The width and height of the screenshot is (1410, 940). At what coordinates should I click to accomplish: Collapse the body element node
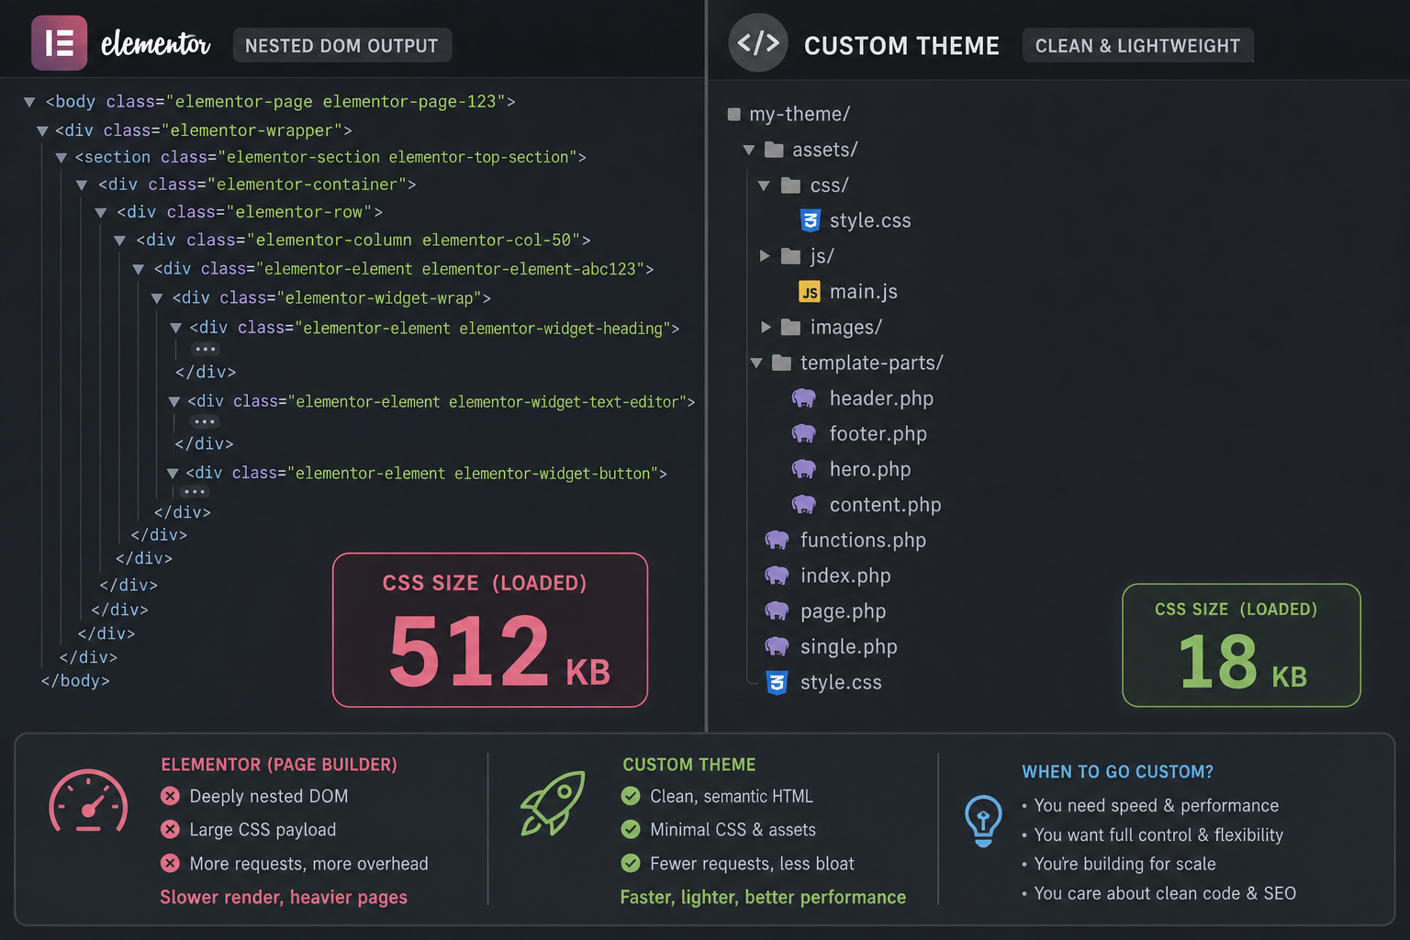(29, 102)
